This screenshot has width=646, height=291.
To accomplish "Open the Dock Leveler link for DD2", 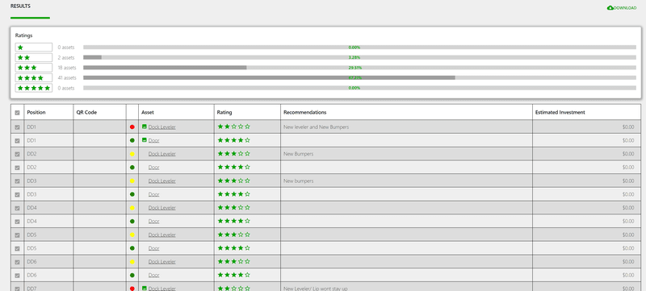I will pos(162,154).
